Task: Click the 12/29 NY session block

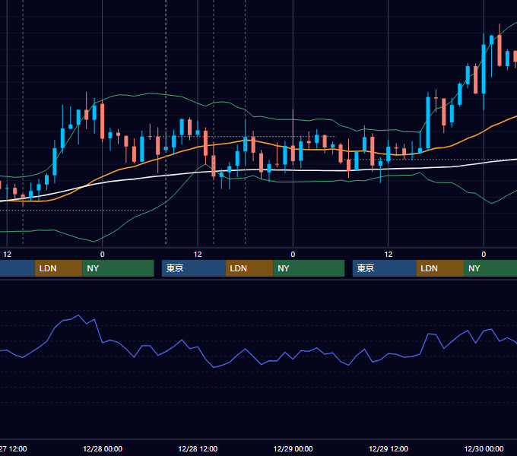Action: tap(490, 268)
